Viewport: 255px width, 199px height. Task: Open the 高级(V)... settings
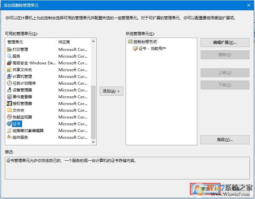tap(225, 140)
